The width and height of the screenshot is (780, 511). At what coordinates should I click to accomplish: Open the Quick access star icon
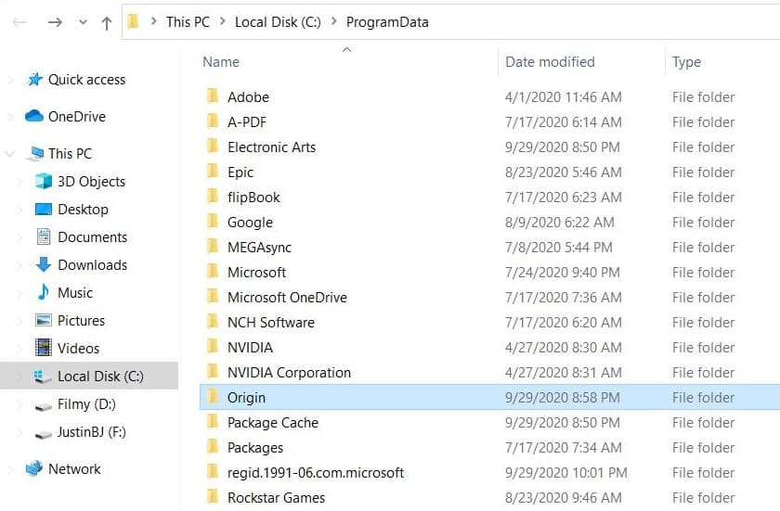coord(35,80)
